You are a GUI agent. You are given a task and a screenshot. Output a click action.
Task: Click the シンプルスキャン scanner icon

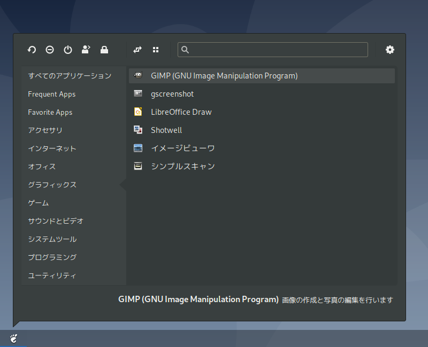tap(138, 166)
